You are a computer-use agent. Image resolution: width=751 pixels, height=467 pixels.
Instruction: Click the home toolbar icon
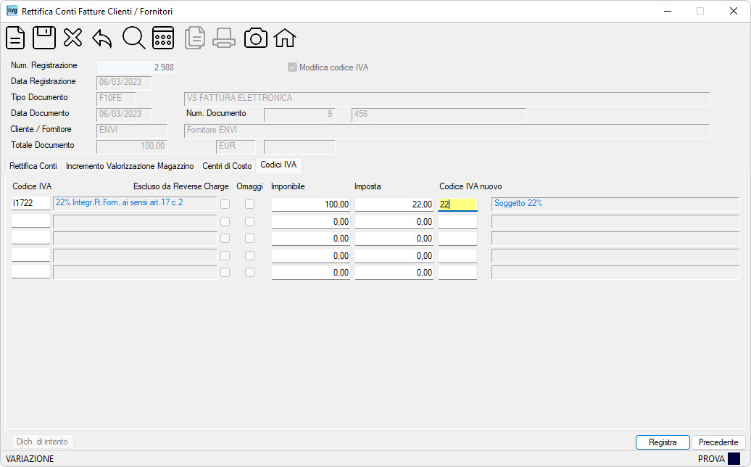285,38
